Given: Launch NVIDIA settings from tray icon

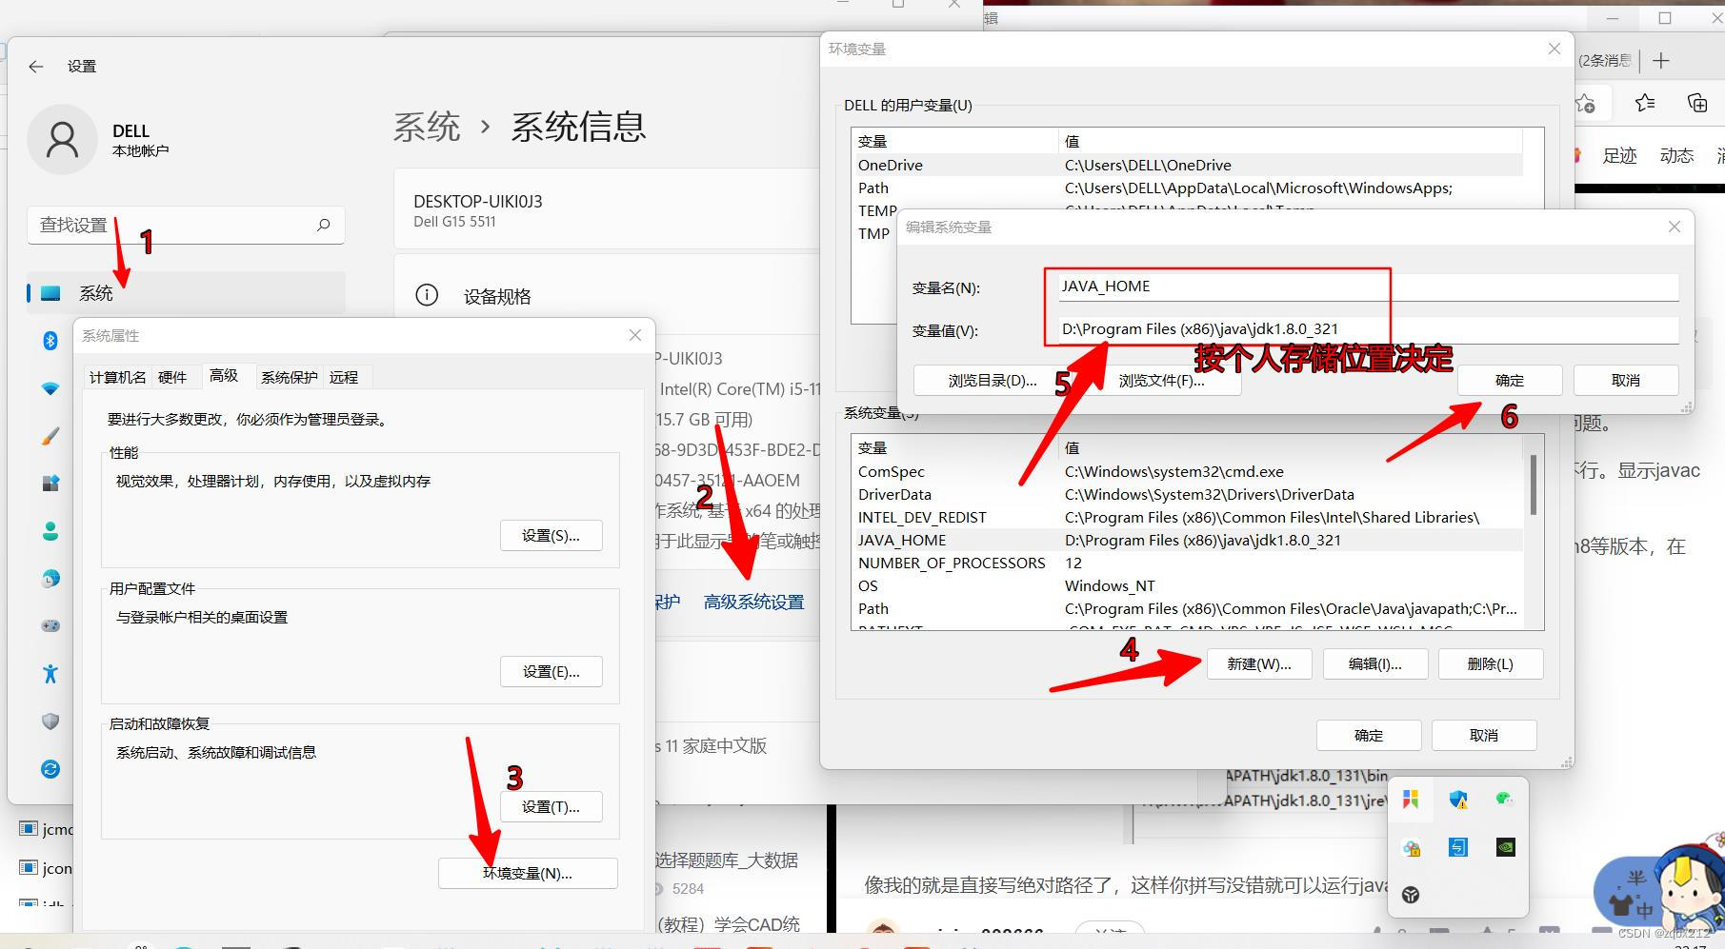Looking at the screenshot, I should pos(1505,847).
